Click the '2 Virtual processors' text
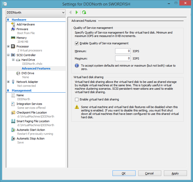The height and width of the screenshot is (182, 193). tap(30, 50)
